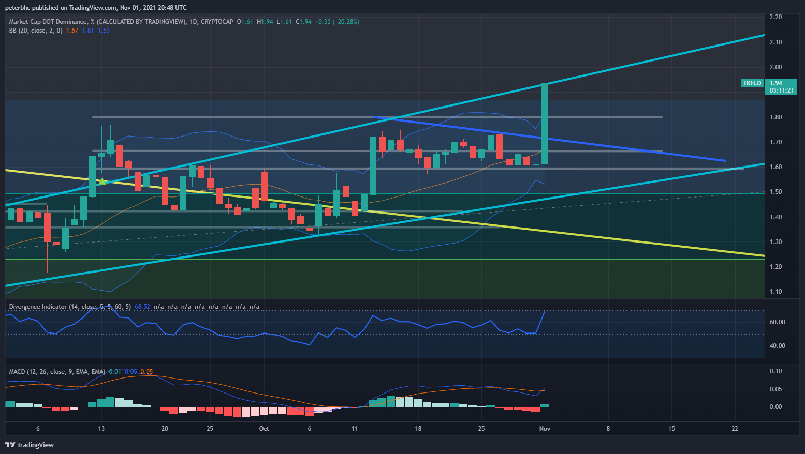The height and width of the screenshot is (454, 805).
Task: Click the BB (20, close, 2, 0) indicator label
Action: click(x=36, y=31)
